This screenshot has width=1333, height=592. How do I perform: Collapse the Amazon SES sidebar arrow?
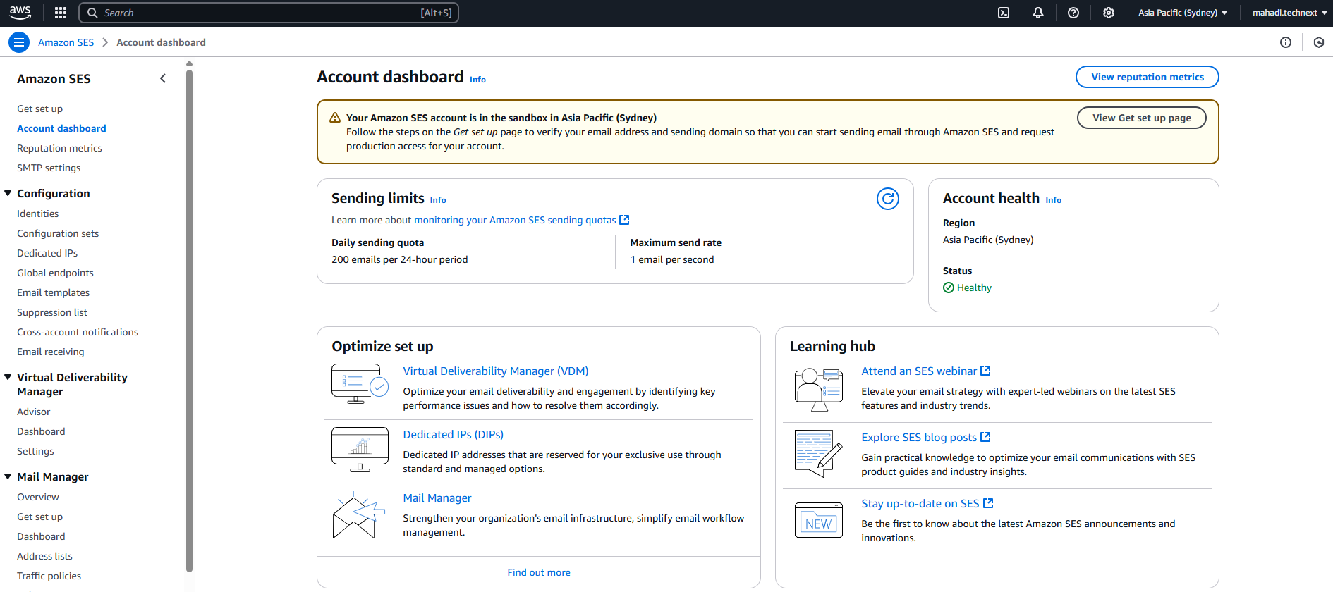coord(163,78)
